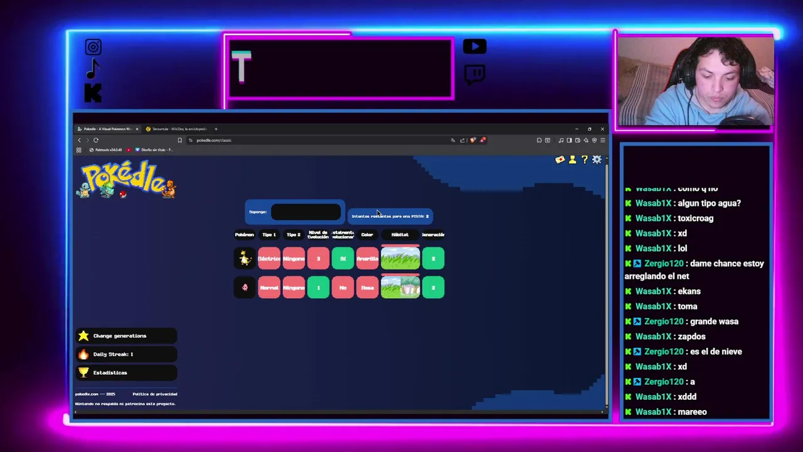
Task: Click the Kick K logo below TikTok
Action: pyautogui.click(x=93, y=93)
